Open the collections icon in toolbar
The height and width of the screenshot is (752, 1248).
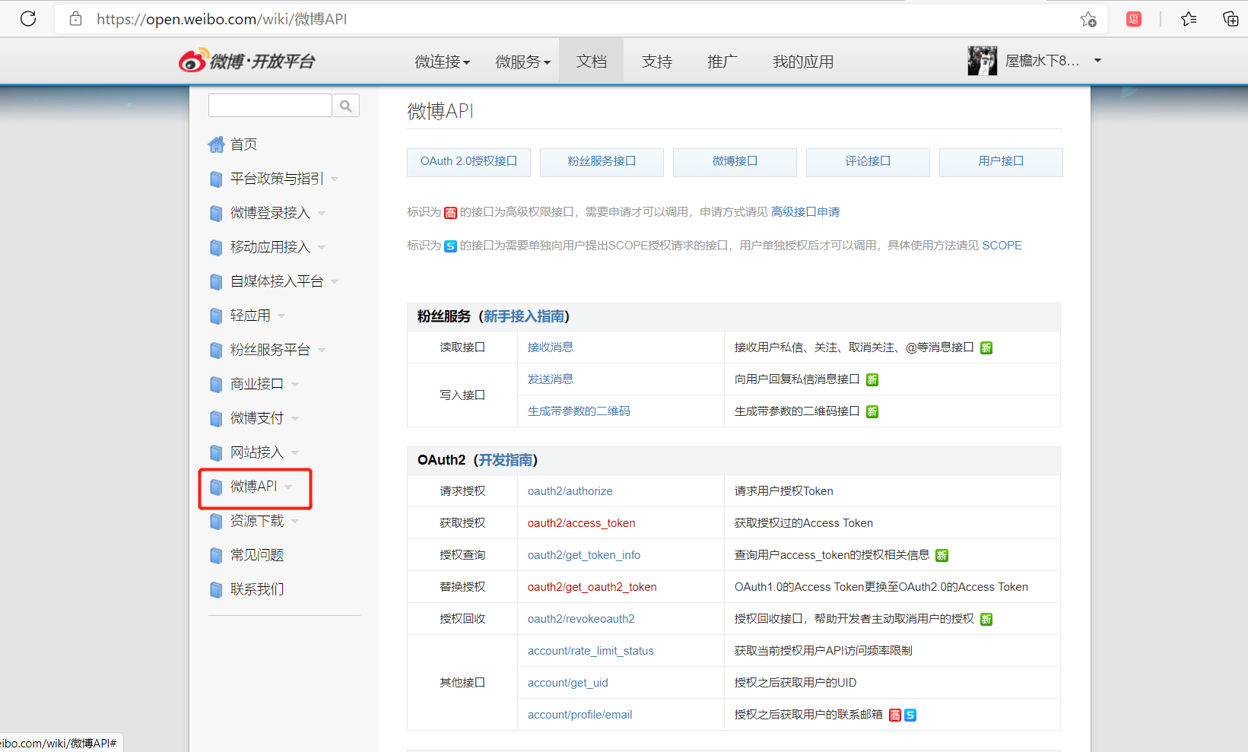1231,19
